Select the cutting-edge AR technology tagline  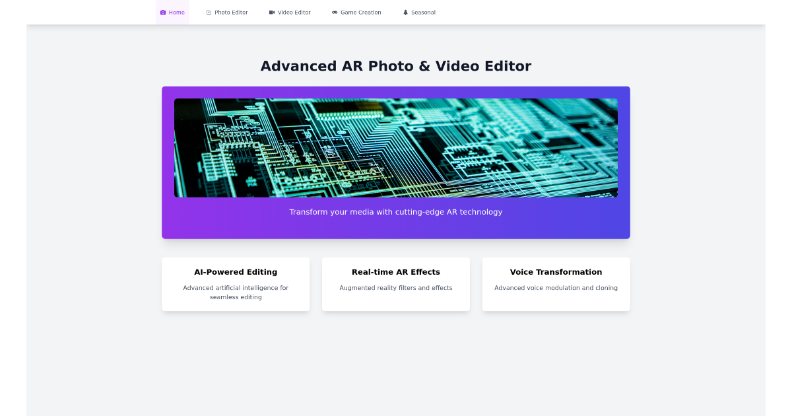pyautogui.click(x=396, y=212)
